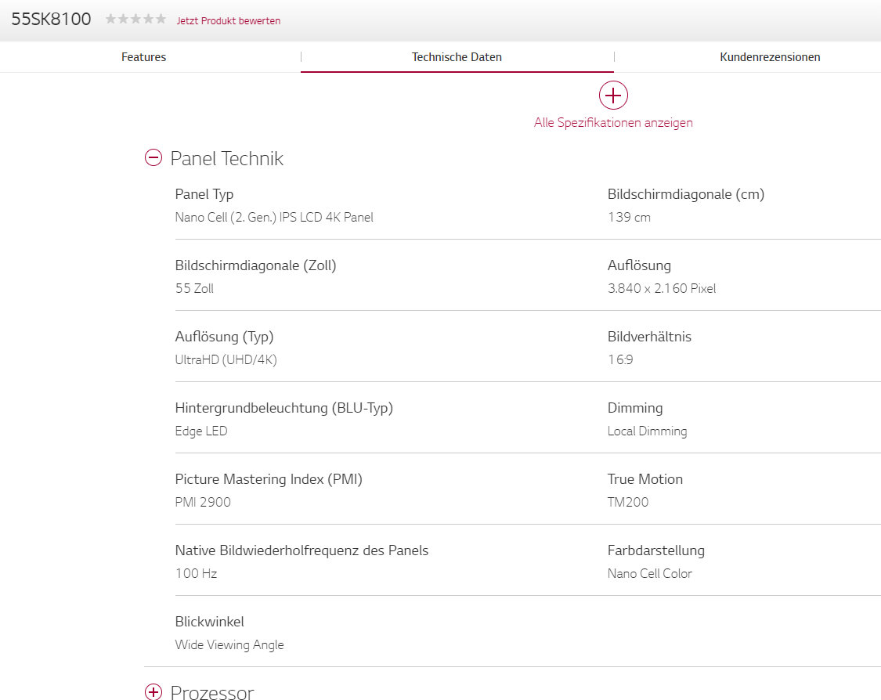The width and height of the screenshot is (881, 700).
Task: Click the PMI 2900 value
Action: click(203, 503)
